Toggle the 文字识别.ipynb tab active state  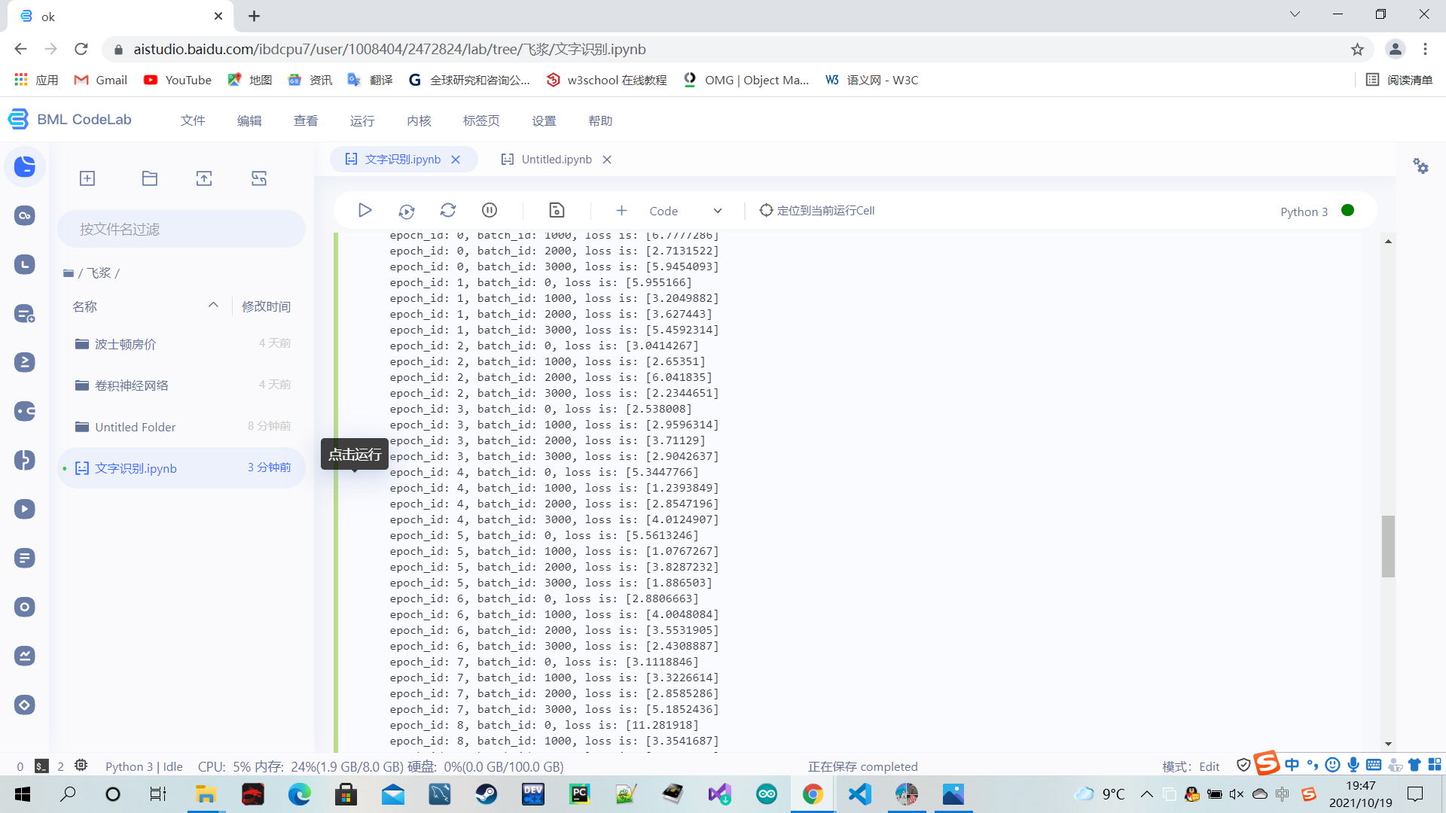pyautogui.click(x=400, y=159)
